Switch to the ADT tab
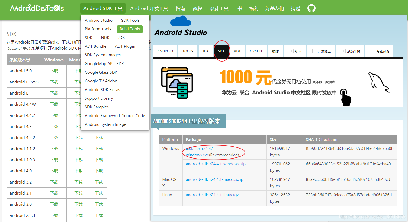 coord(237,51)
